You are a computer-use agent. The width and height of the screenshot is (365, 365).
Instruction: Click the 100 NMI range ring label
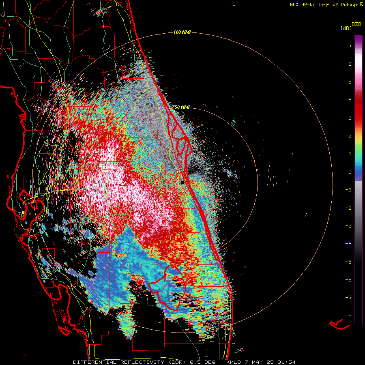tap(182, 32)
